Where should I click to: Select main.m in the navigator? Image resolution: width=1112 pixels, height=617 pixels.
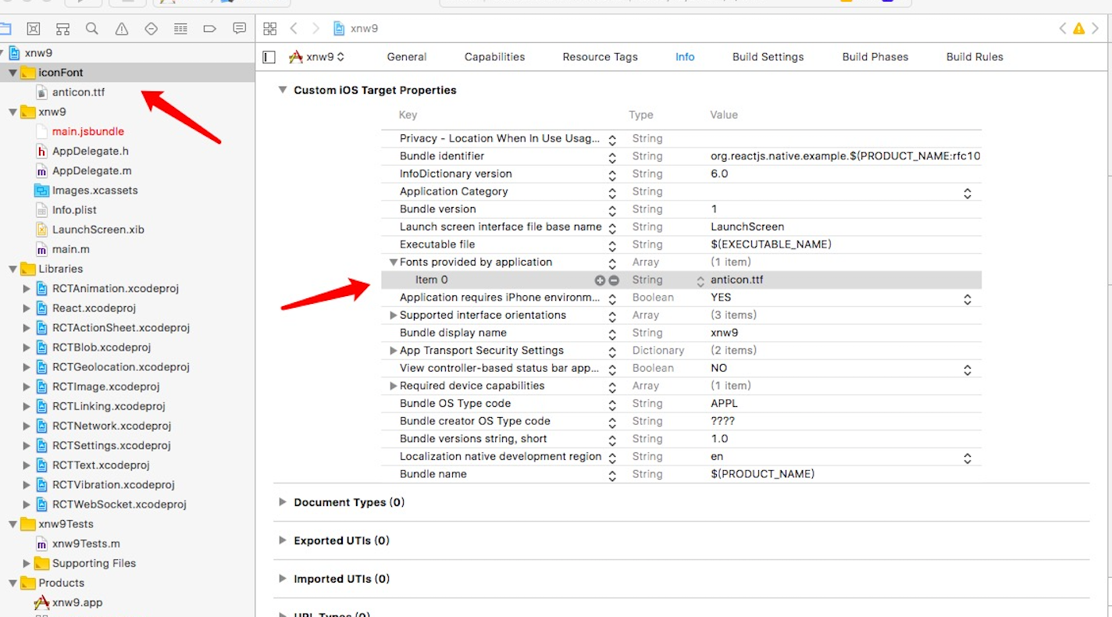pyautogui.click(x=70, y=249)
